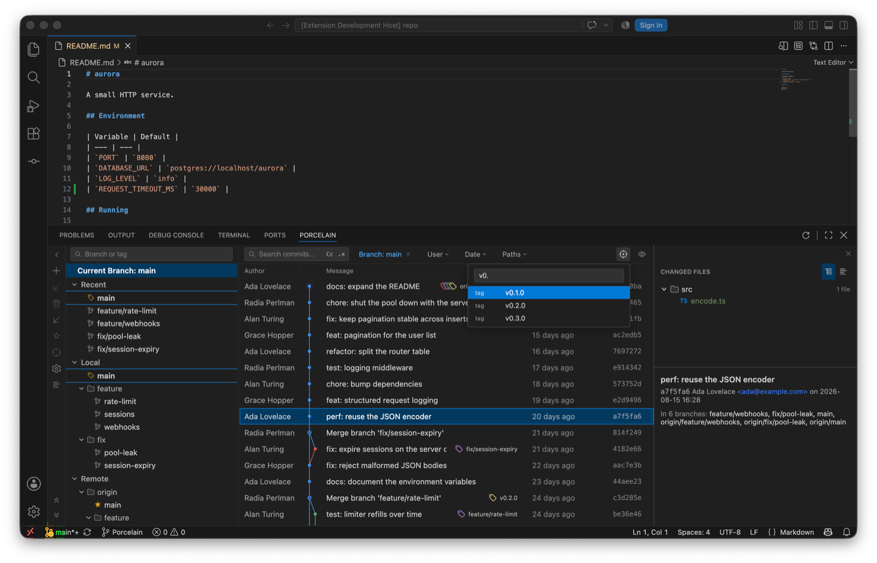The height and width of the screenshot is (563, 877).
Task: Toggle the primary side bar in title bar
Action: (813, 25)
